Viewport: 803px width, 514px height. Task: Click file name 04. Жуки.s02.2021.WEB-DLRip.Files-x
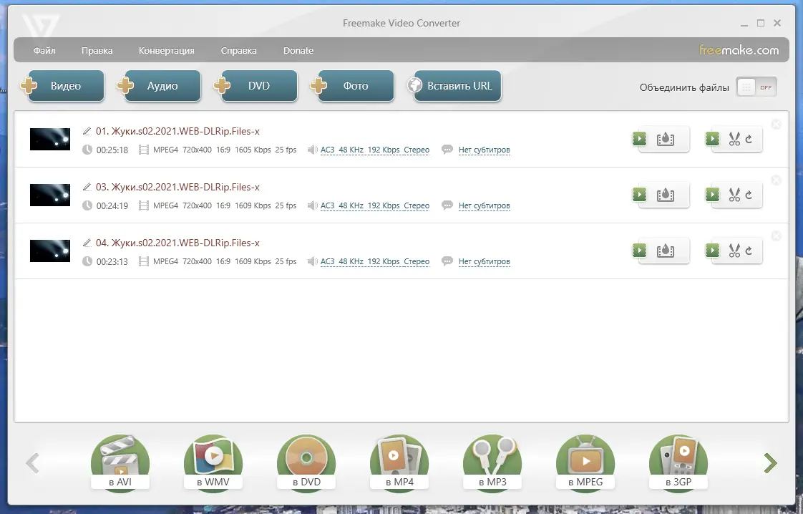177,243
